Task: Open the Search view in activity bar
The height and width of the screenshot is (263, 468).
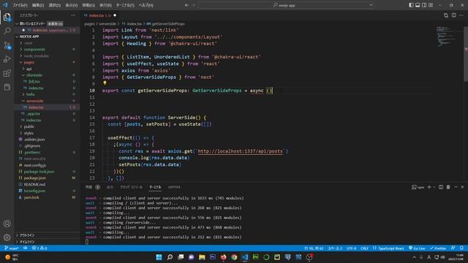Action: tap(7, 31)
